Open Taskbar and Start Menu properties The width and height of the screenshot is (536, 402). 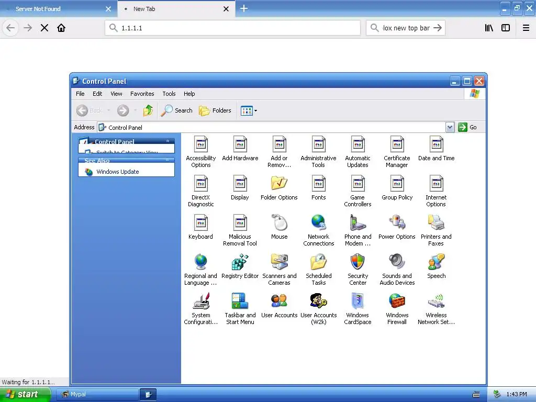[240, 309]
